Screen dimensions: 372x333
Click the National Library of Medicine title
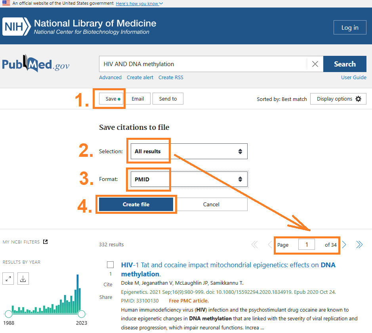coord(95,23)
